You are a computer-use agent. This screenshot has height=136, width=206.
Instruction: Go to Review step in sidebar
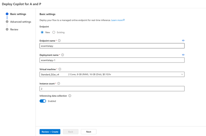[x=14, y=29]
